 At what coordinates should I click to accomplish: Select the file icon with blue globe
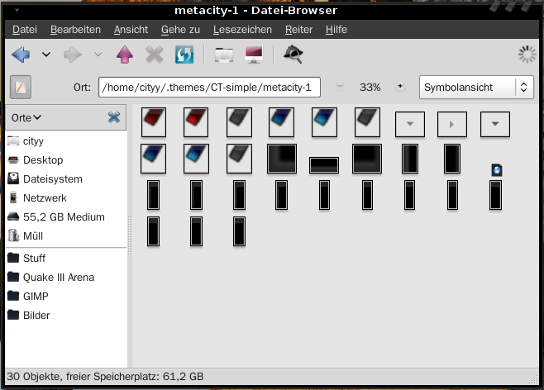pos(497,170)
